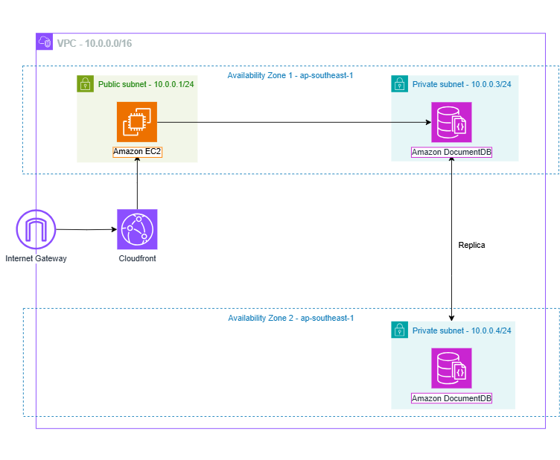The width and height of the screenshot is (560, 460).
Task: Click the 'Internet Gateway' label
Action: click(36, 258)
